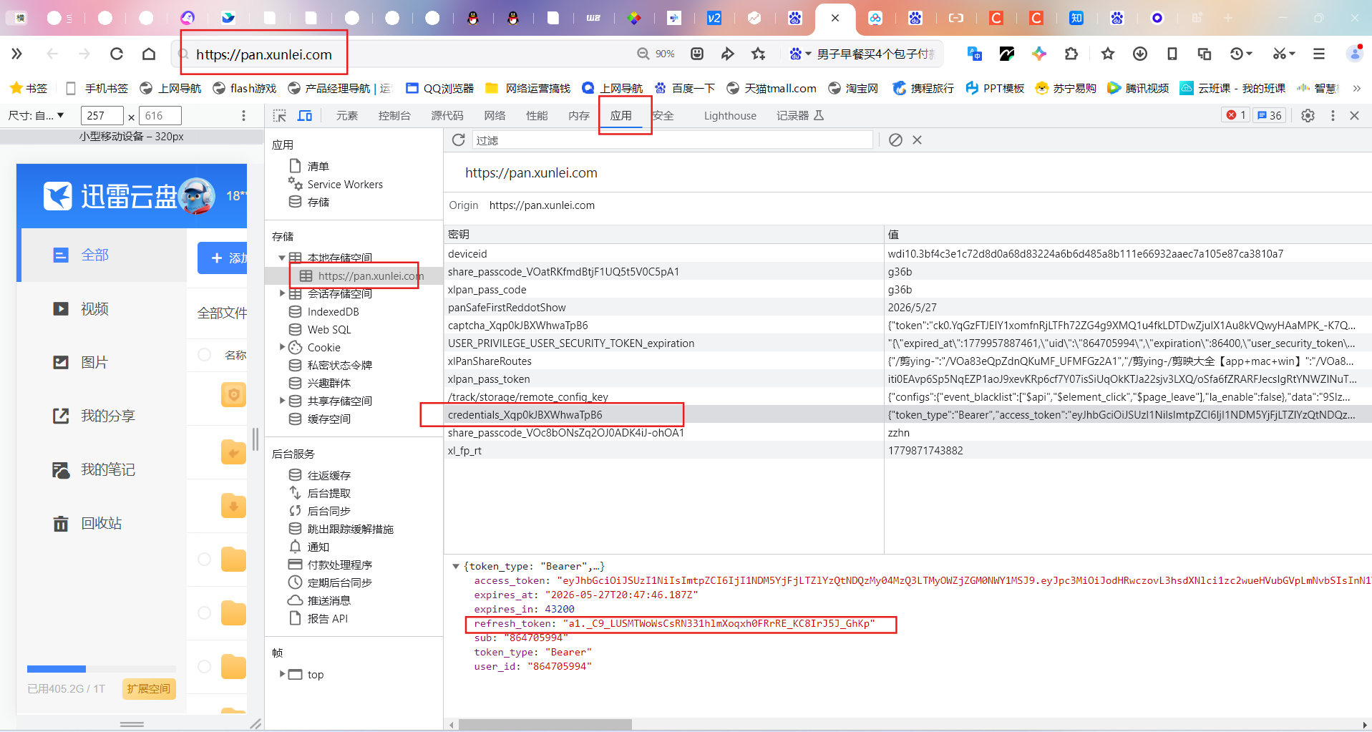
Task: Open 百度一下 bookmark
Action: coord(684,88)
